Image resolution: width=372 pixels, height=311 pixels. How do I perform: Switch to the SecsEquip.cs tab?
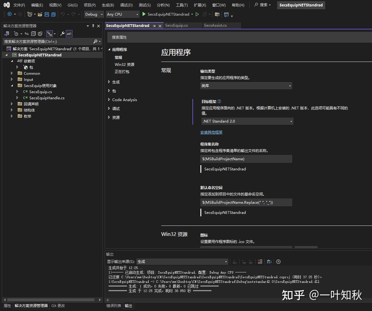(x=177, y=25)
